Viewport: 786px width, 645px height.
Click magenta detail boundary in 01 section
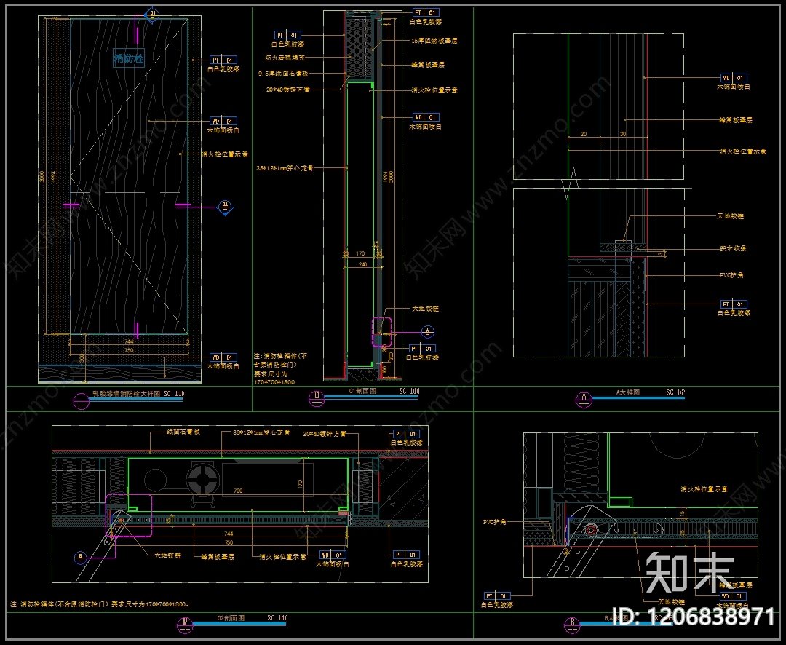pyautogui.click(x=381, y=331)
